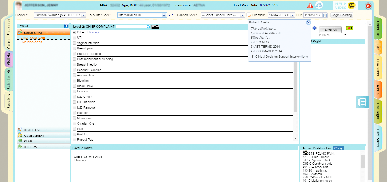387x182 pixels.
Task: Click the search magnifier in Chief Complaint search
Action: (x=148, y=26)
